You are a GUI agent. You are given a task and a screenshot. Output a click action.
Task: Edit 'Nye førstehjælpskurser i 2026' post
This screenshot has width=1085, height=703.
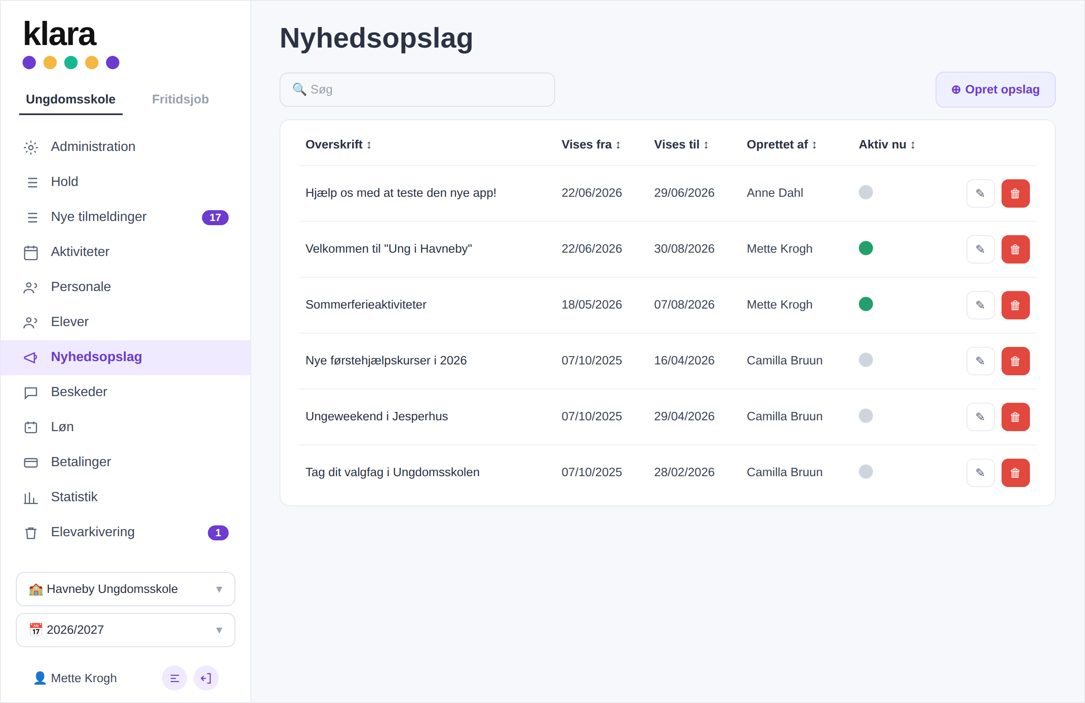coord(980,361)
